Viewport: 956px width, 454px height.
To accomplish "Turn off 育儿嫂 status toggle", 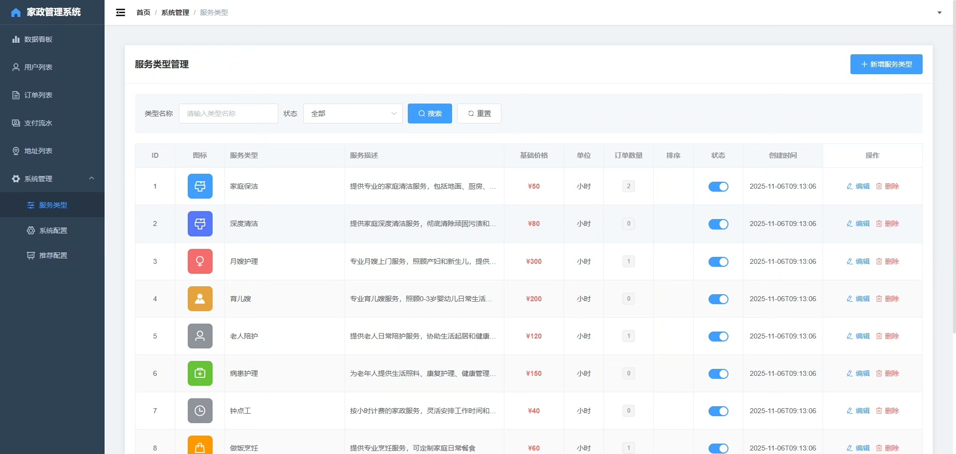I will 718,299.
